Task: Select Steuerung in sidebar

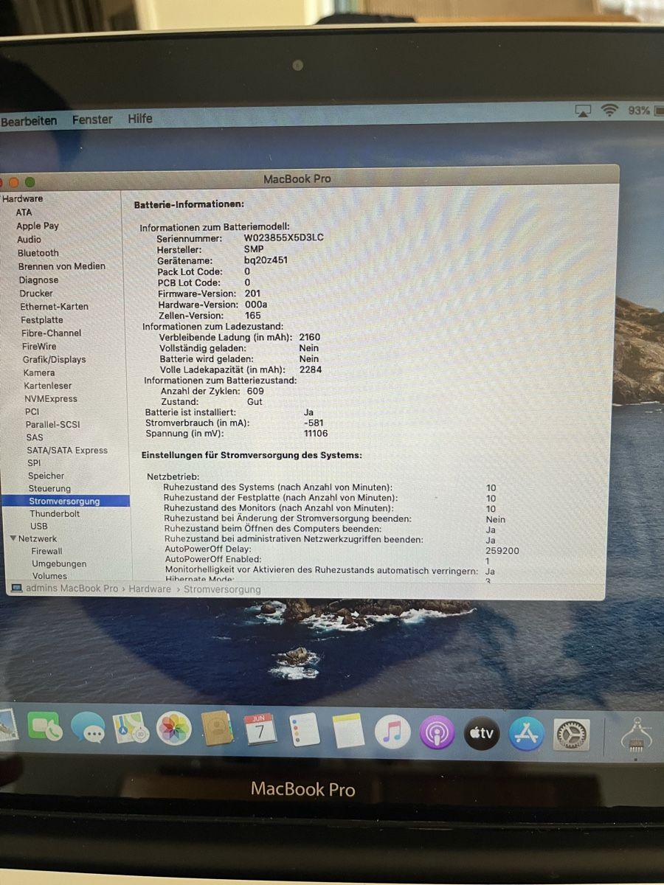Action: click(x=49, y=489)
